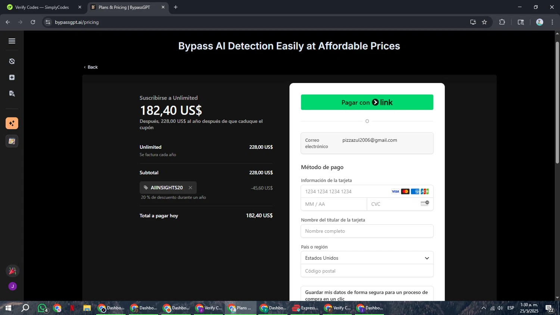Show hidden system tray icons
560x315 pixels.
[483, 308]
